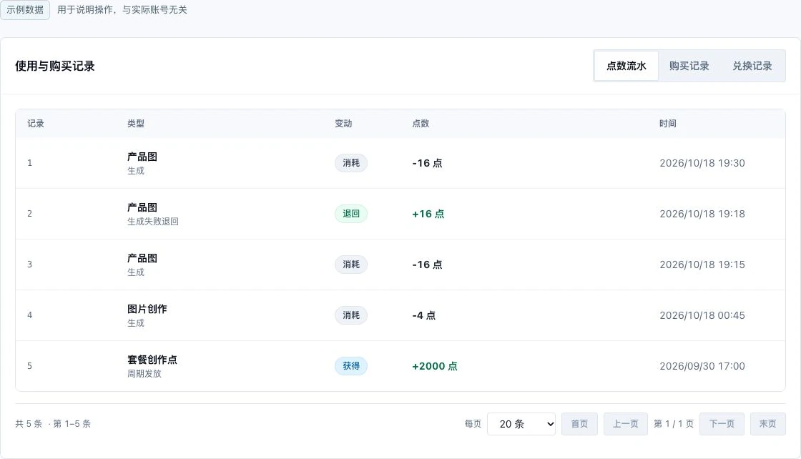
Task: Select the 图片创作 record entry
Action: (400, 315)
